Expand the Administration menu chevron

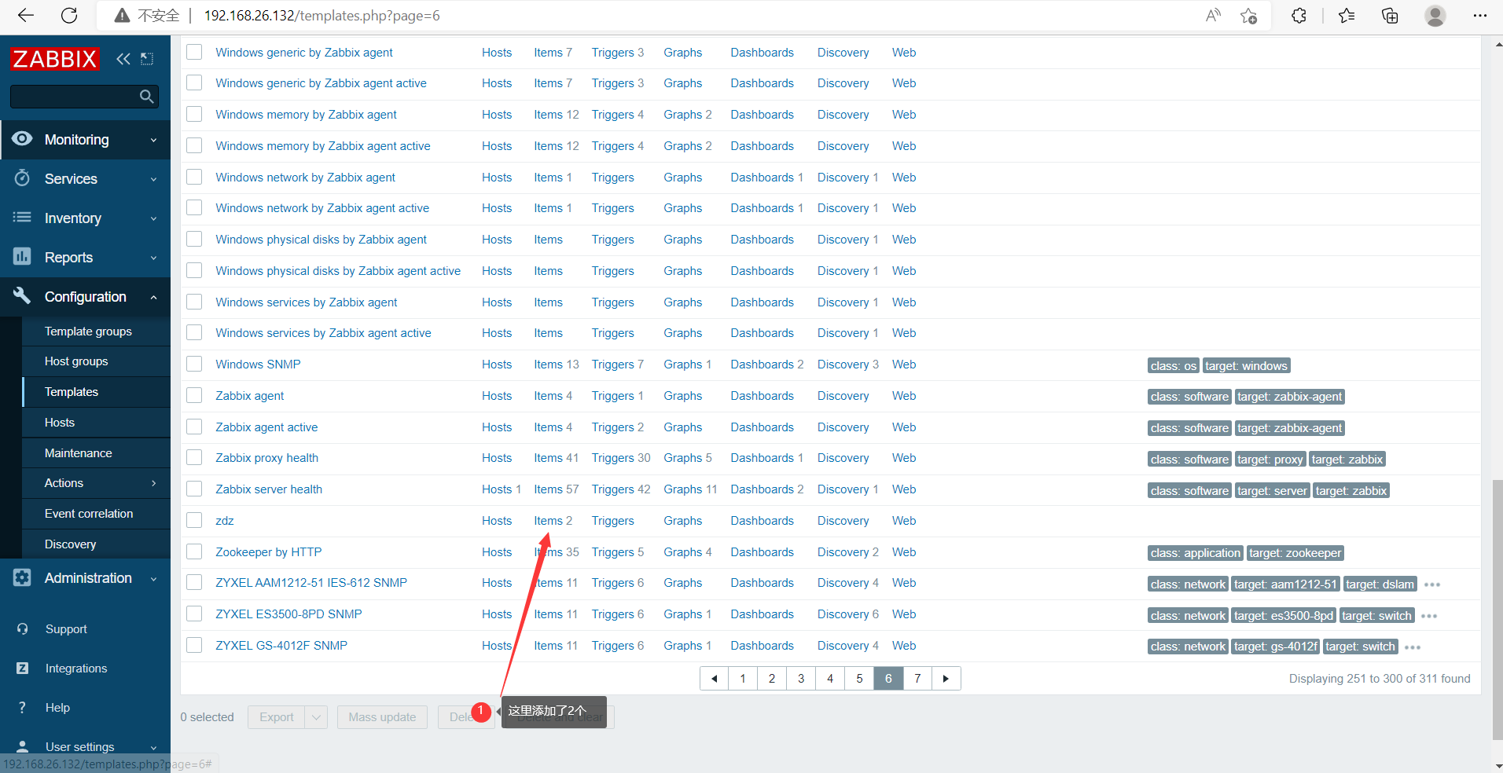pos(153,578)
